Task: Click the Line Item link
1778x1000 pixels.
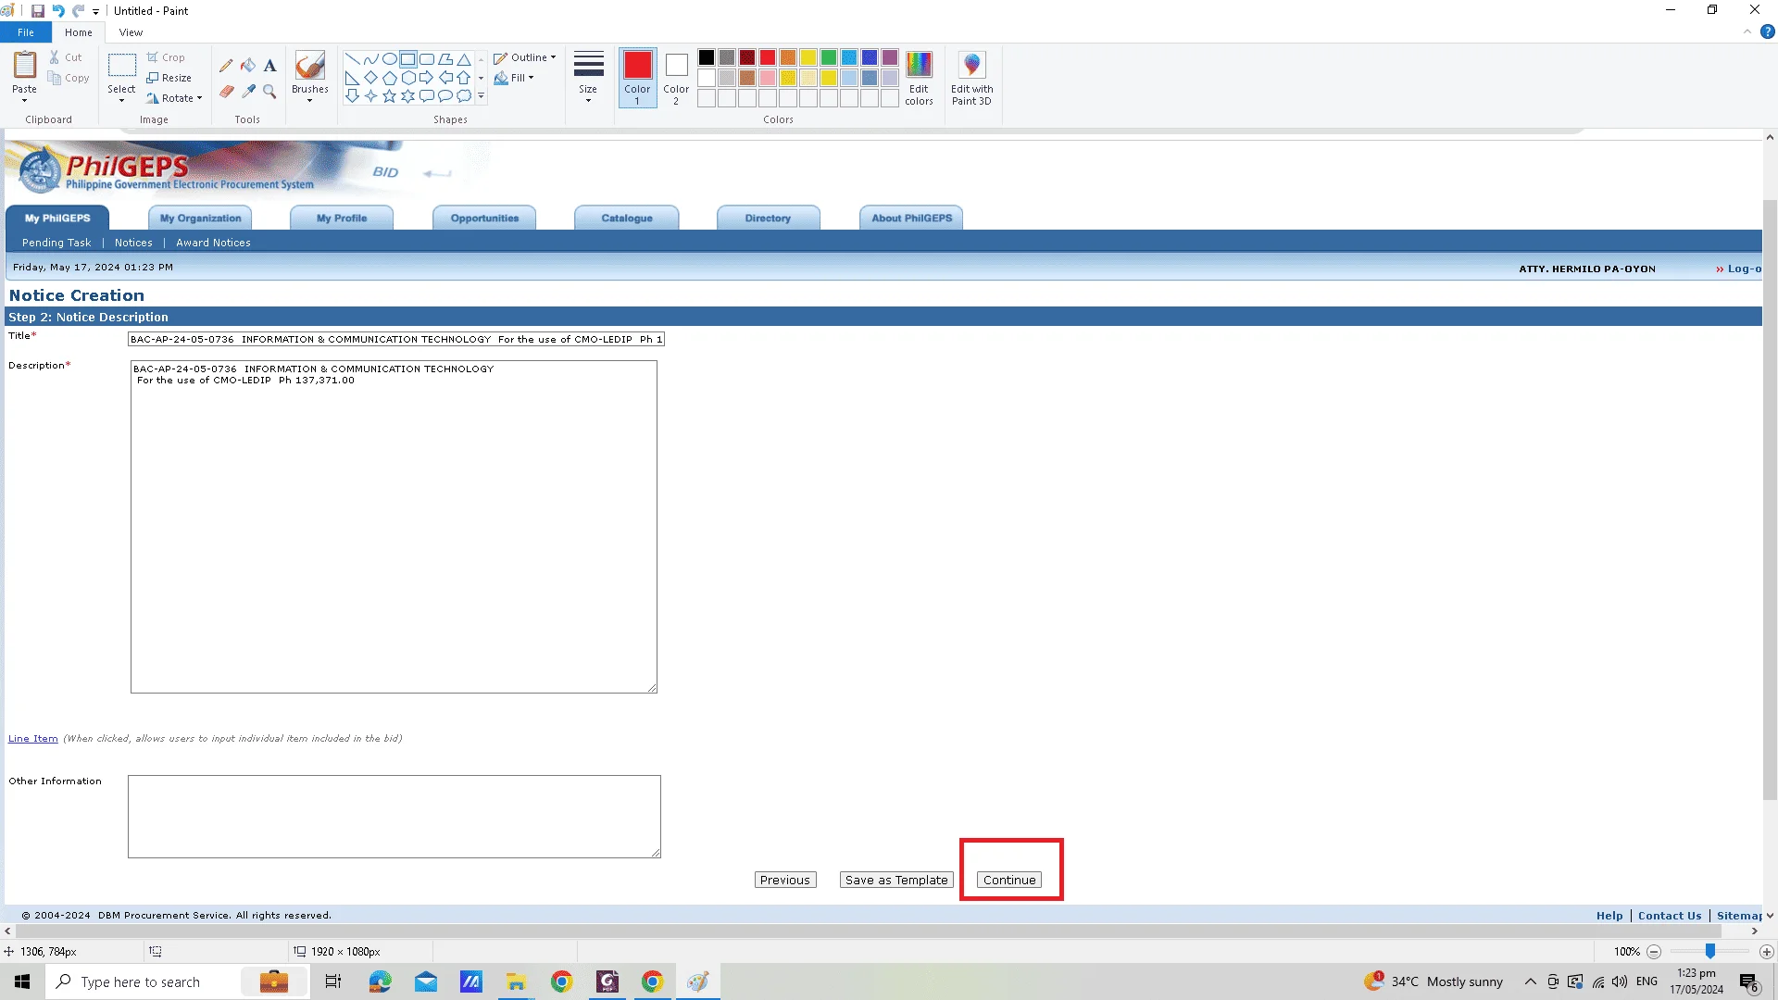Action: pos(33,738)
